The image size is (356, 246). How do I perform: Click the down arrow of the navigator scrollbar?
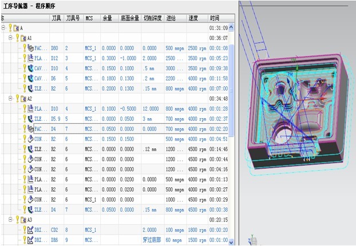pyautogui.click(x=232, y=242)
